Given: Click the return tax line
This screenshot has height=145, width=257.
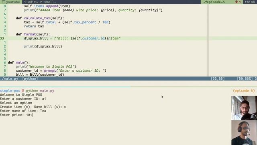Looking at the screenshot, I should [34, 26].
